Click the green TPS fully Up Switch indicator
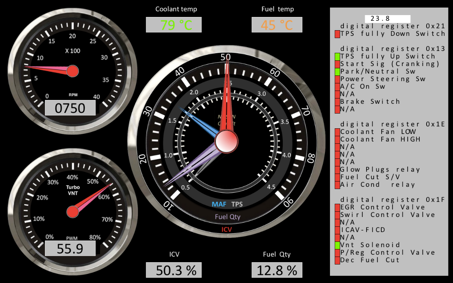This screenshot has height=283, width=453. tap(337, 57)
